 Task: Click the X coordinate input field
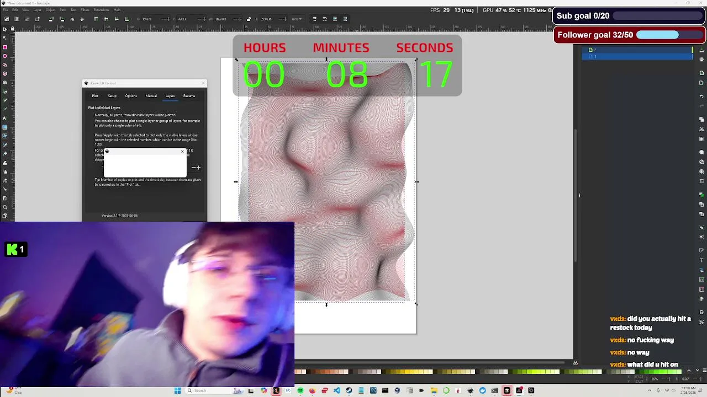point(151,19)
